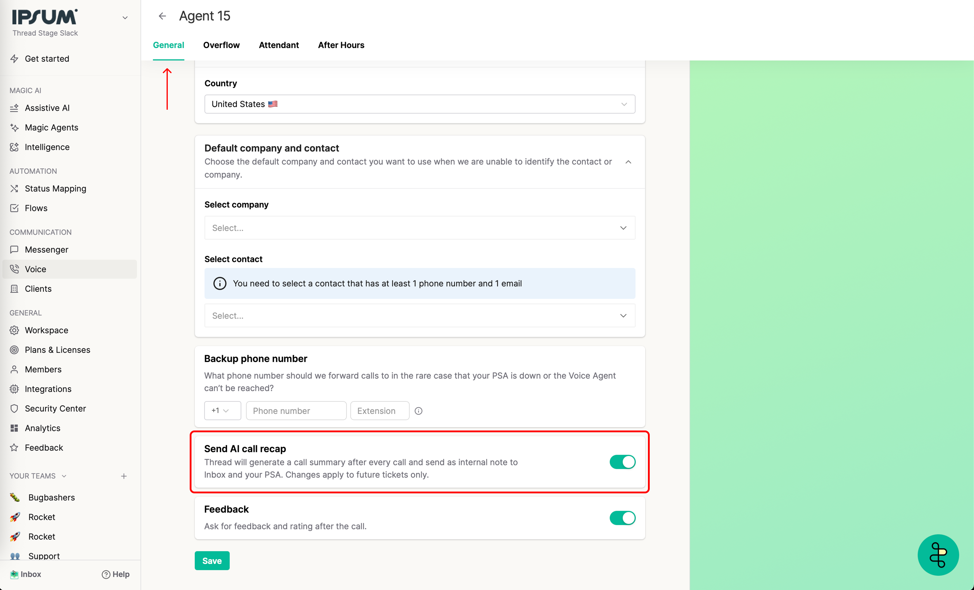Add a new team with plus icon
Image resolution: width=974 pixels, height=590 pixels.
pyautogui.click(x=124, y=476)
